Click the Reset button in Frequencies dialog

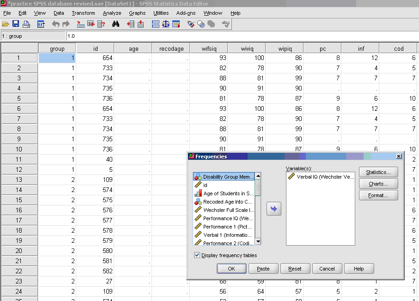coord(295,269)
